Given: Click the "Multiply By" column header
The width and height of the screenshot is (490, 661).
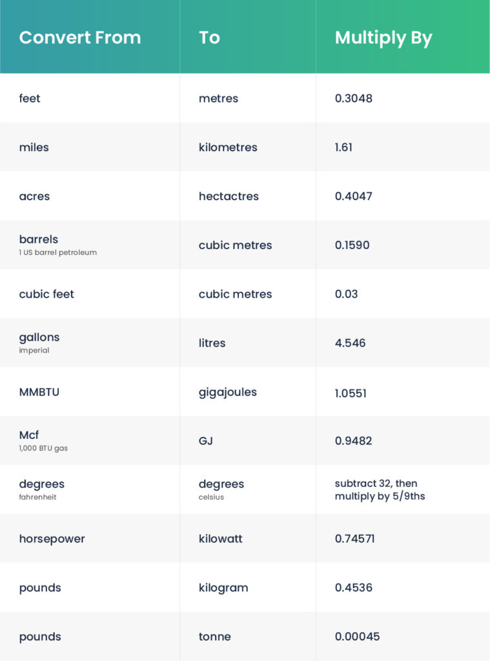Looking at the screenshot, I should pyautogui.click(x=383, y=37).
